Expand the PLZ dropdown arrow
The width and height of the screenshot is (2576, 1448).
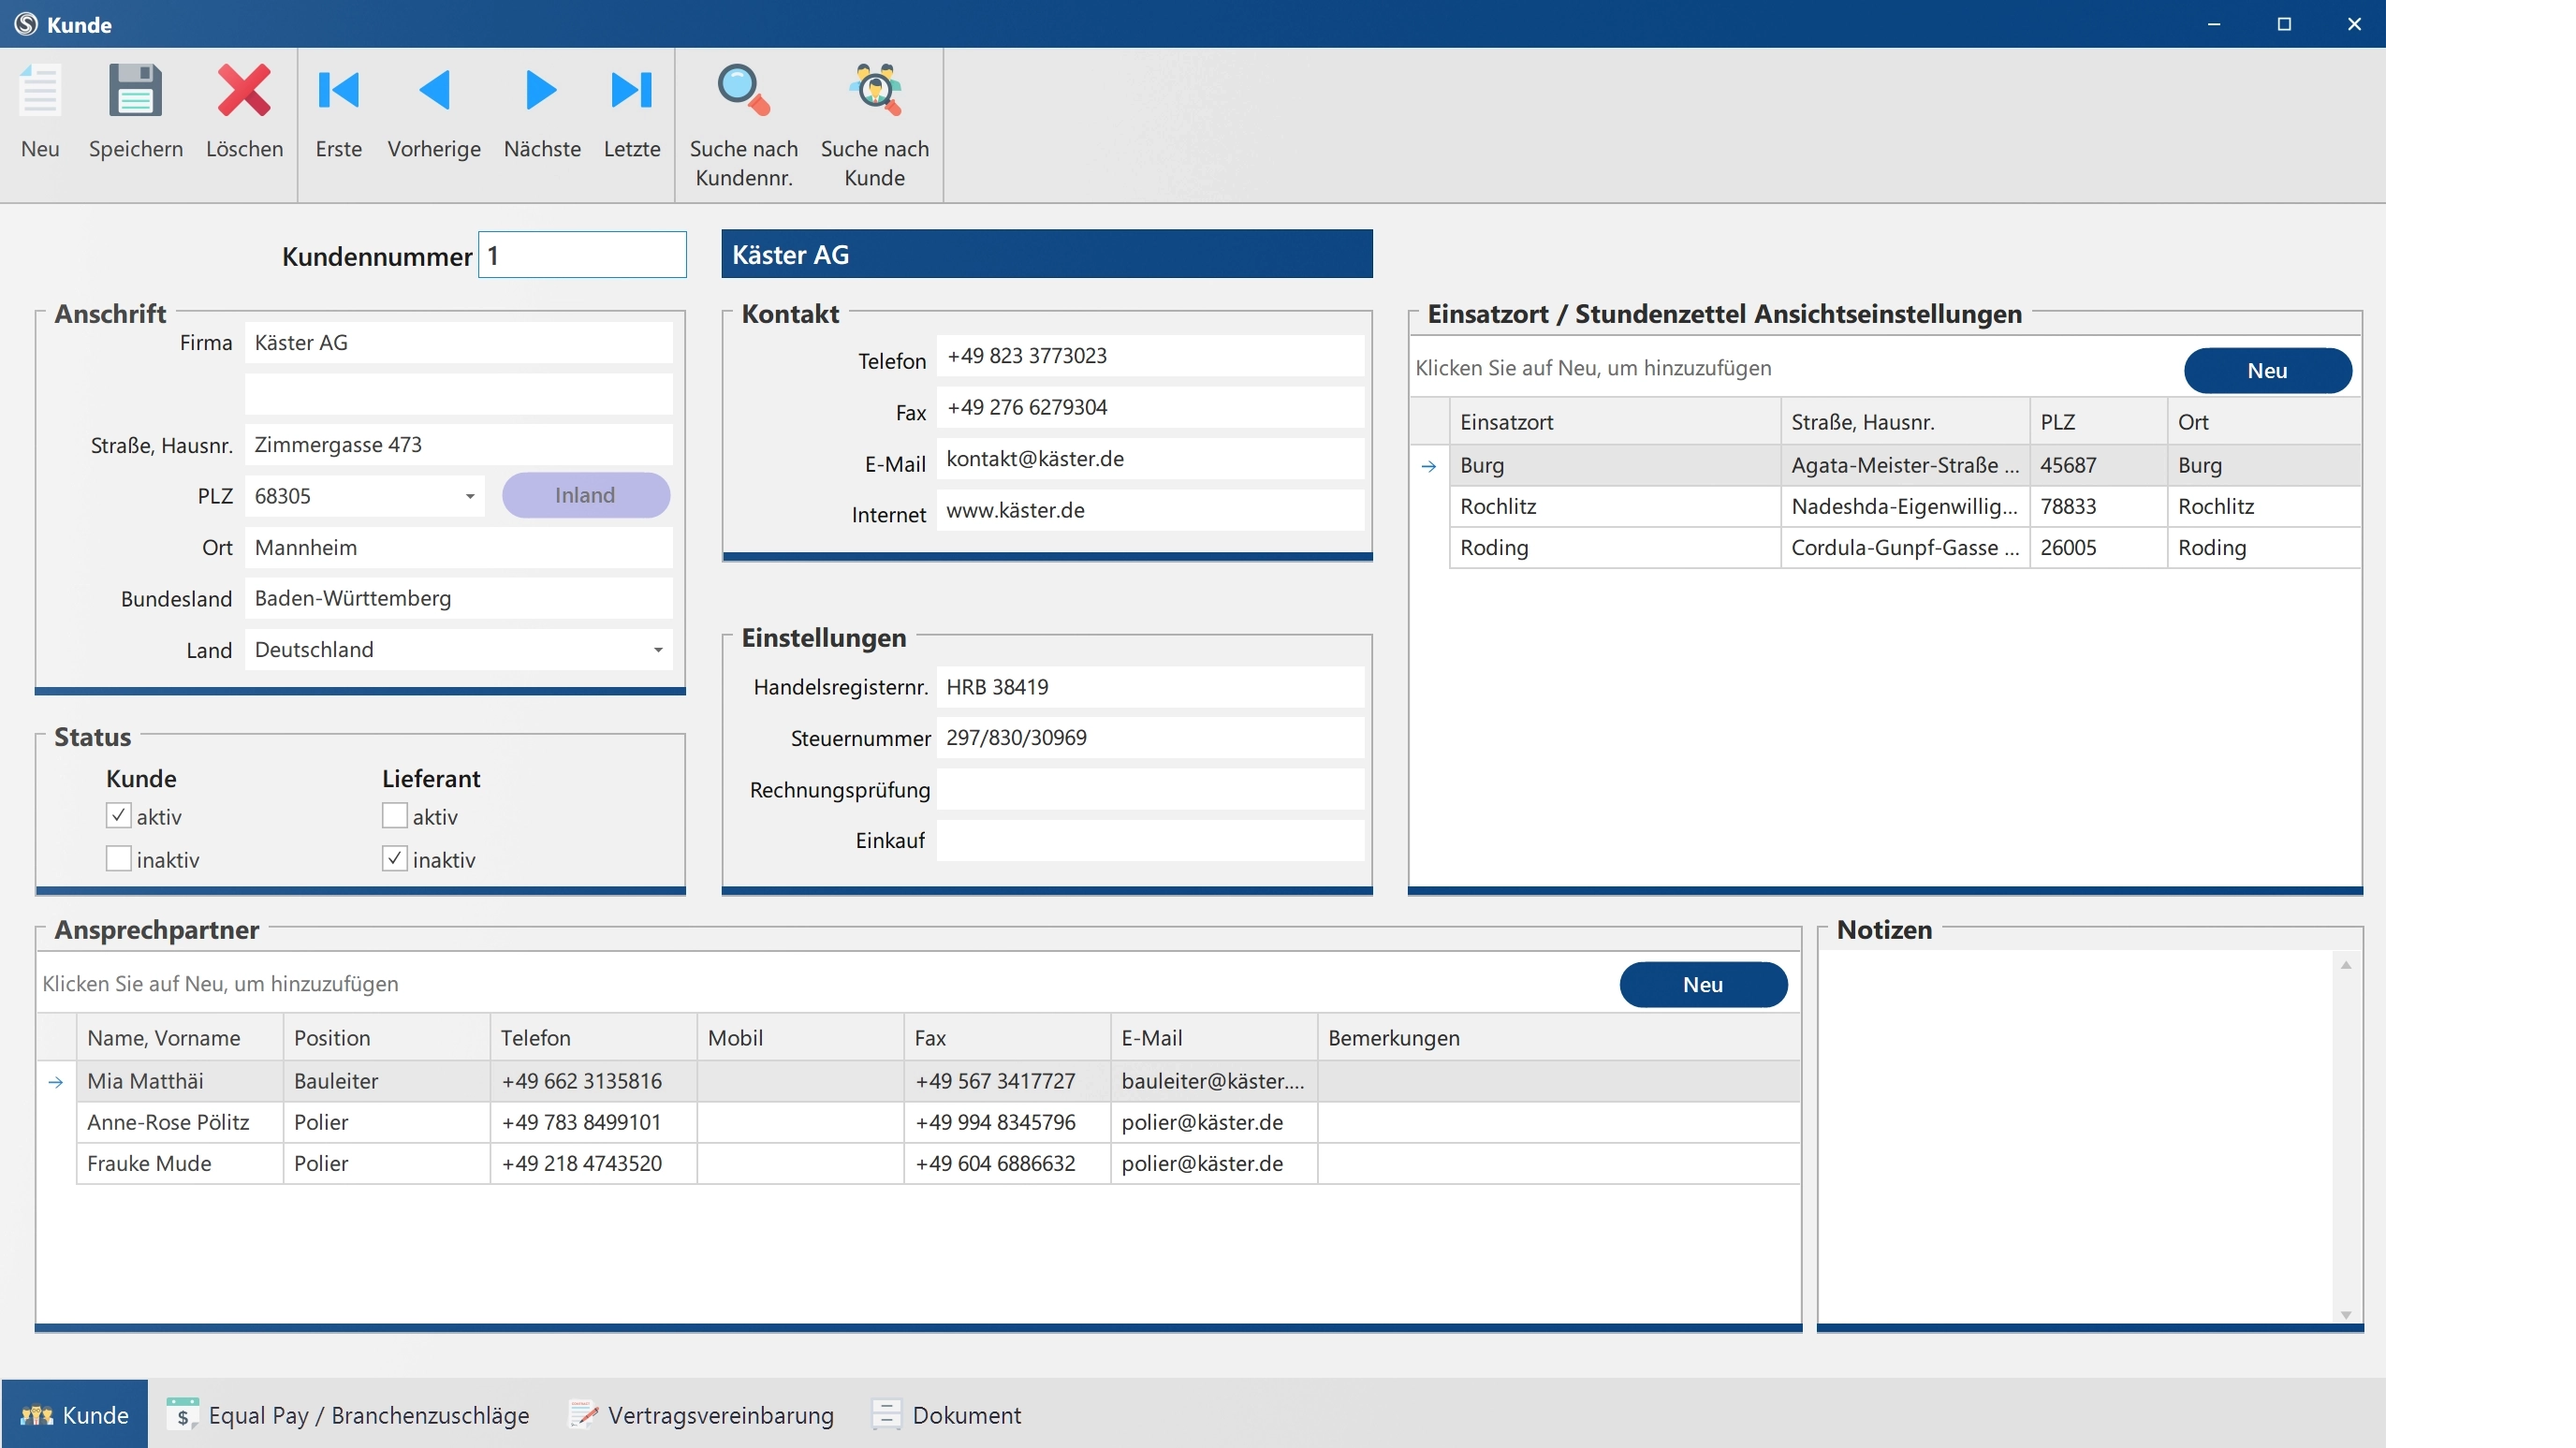469,497
